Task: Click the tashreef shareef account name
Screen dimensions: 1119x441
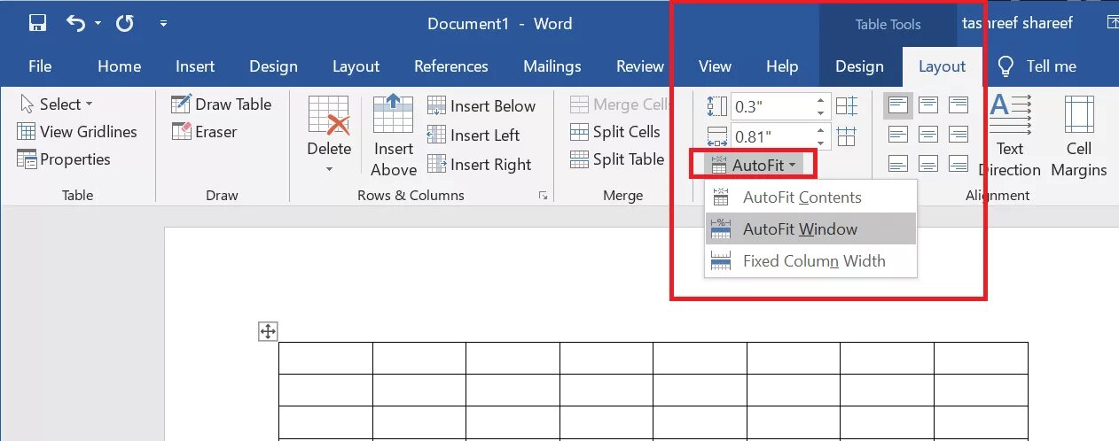Action: pyautogui.click(x=1017, y=23)
